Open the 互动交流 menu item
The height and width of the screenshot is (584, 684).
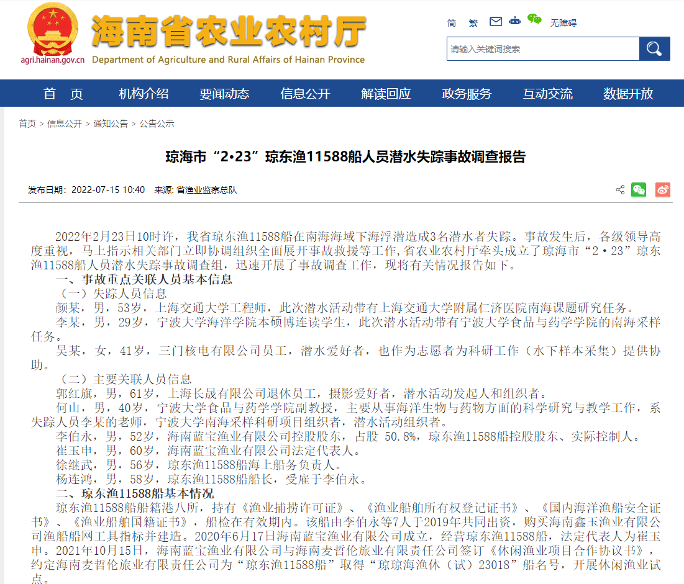tap(547, 93)
